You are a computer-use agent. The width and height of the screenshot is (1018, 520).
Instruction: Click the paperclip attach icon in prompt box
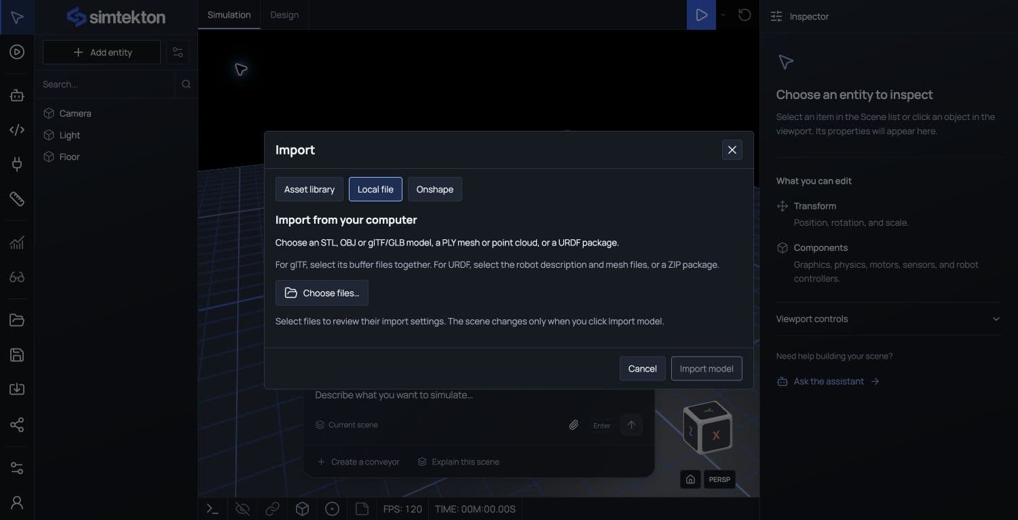pos(573,425)
